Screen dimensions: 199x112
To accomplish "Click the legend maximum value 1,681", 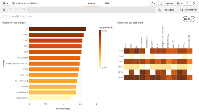I will tap(105, 31).
